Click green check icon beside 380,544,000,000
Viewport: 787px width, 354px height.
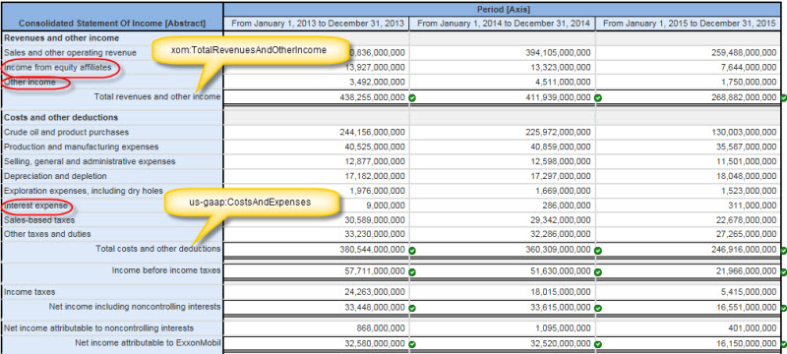tap(412, 250)
